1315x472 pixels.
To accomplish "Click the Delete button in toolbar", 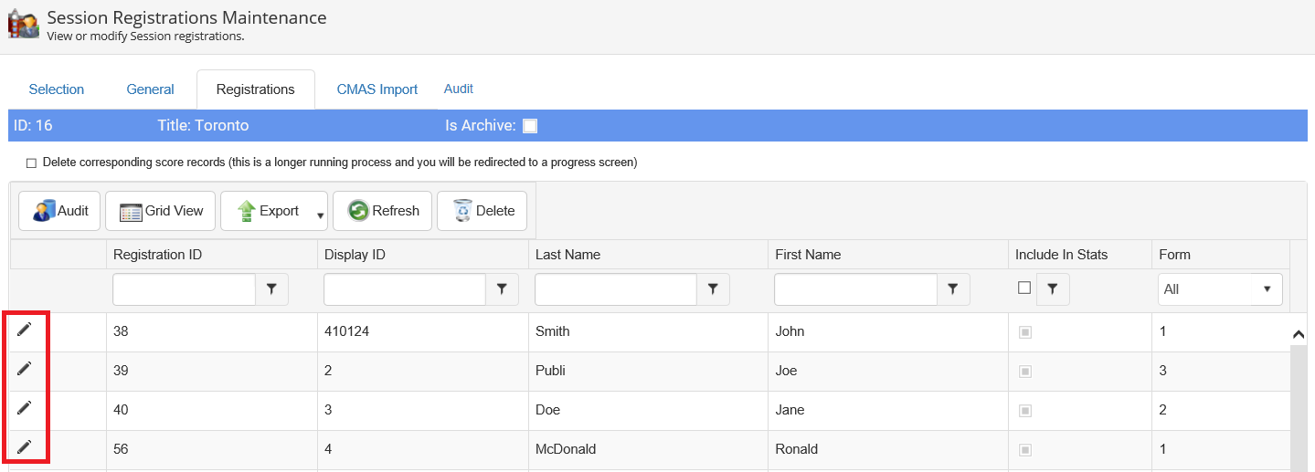I will (483, 211).
